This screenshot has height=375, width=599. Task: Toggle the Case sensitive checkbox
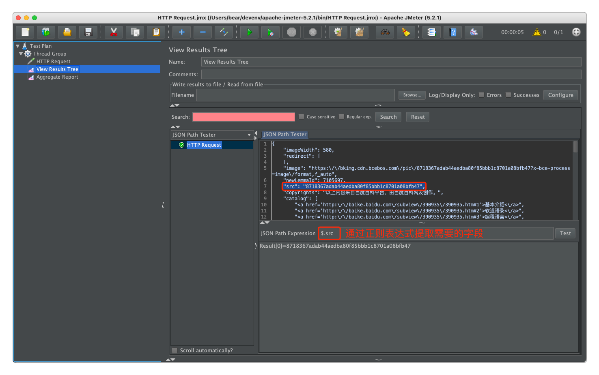point(301,117)
